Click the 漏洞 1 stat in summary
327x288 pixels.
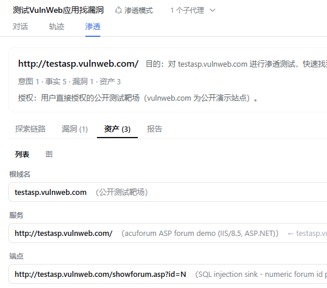point(83,81)
